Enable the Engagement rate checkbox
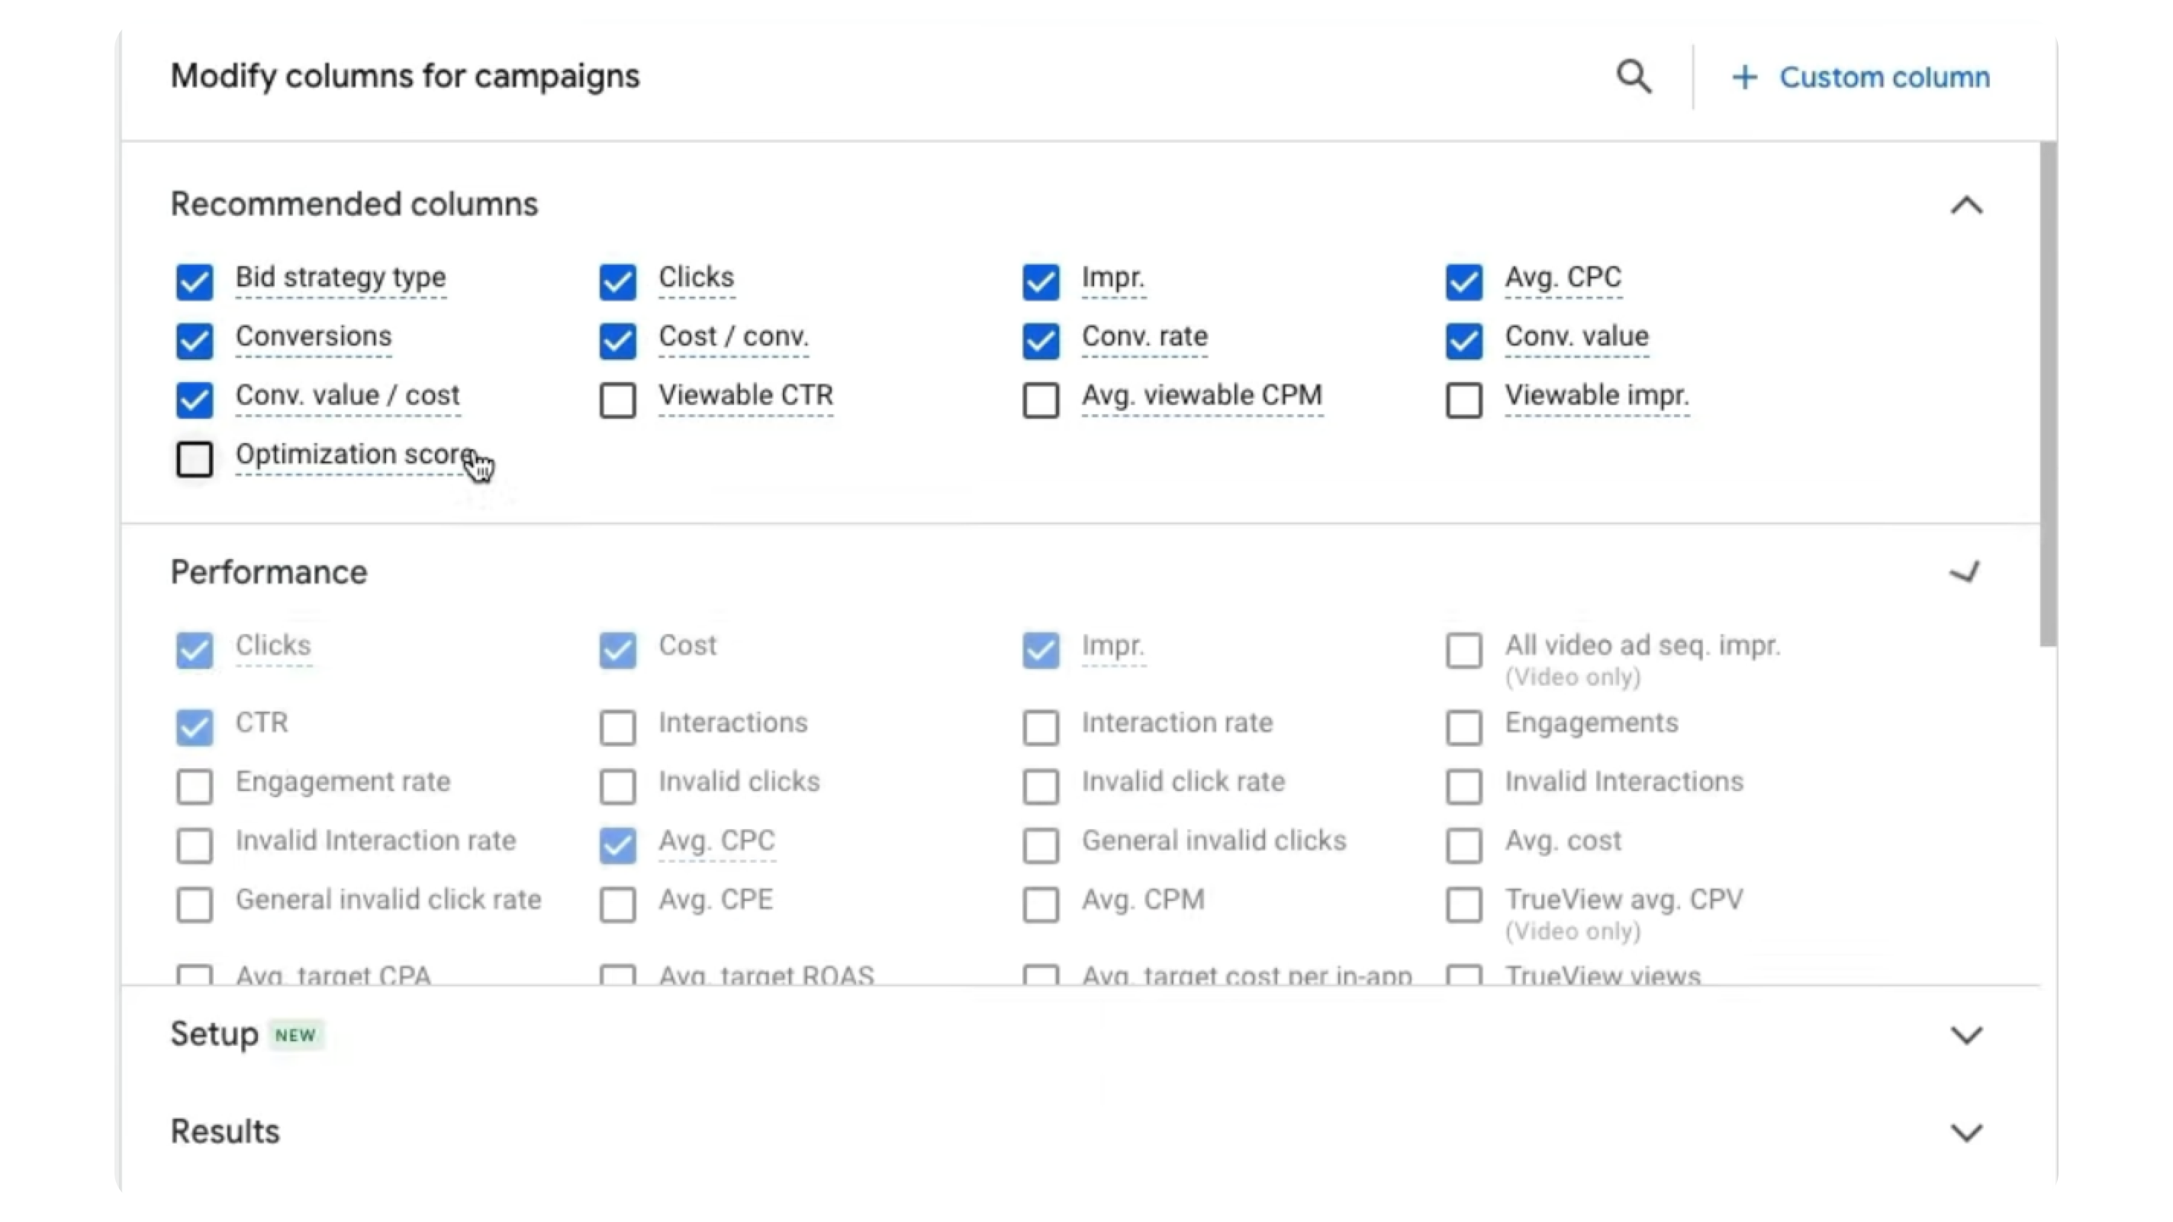The image size is (2173, 1222). 195,786
